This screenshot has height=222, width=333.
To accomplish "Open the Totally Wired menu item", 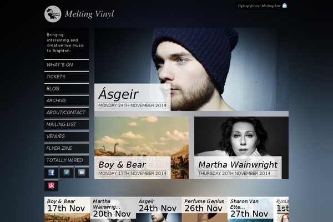I will (x=67, y=160).
